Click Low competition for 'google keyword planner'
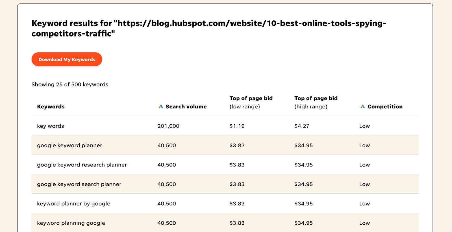Image resolution: width=452 pixels, height=232 pixels. click(x=365, y=146)
